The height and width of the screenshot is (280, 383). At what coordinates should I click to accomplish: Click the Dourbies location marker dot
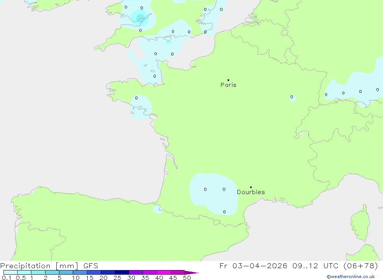coord(251,187)
